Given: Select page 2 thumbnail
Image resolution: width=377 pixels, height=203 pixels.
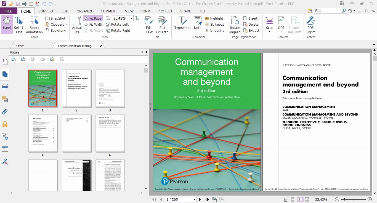Looking at the screenshot, I should click(76, 88).
